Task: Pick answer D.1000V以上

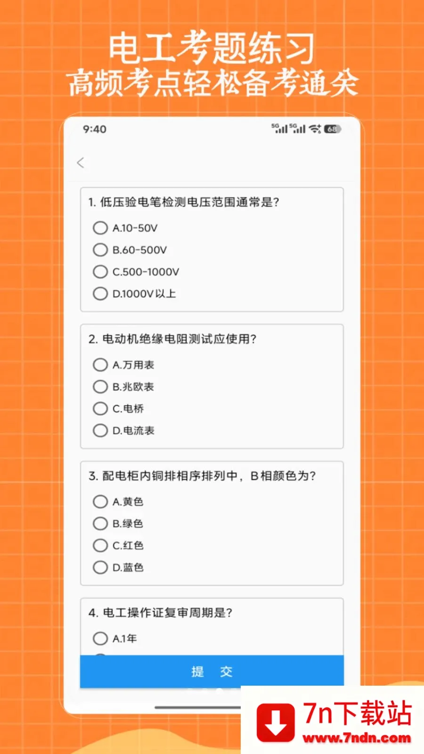Action: [100, 294]
